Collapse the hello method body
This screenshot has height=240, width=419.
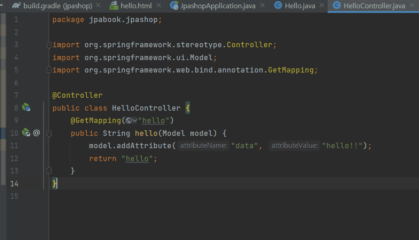coord(49,133)
